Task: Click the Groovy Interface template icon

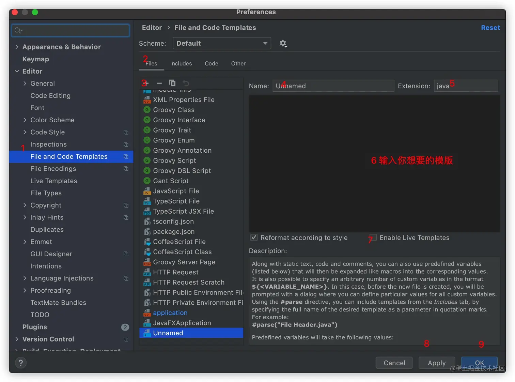Action: (147, 120)
